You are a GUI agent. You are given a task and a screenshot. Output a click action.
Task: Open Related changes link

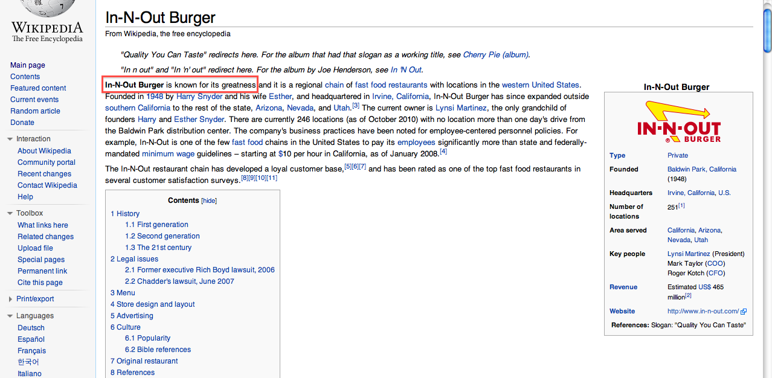point(45,237)
